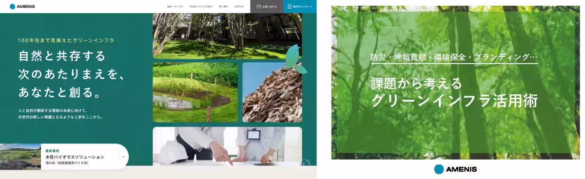This screenshot has width=585, height=179.
Task: Click the お問い合わせ contact button
Action: tap(267, 6)
